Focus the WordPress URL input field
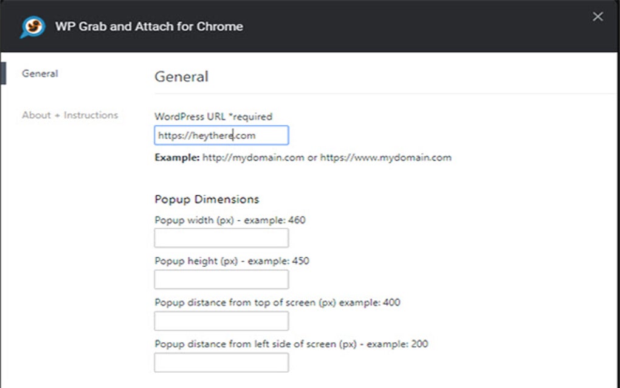The image size is (620, 388). [221, 136]
